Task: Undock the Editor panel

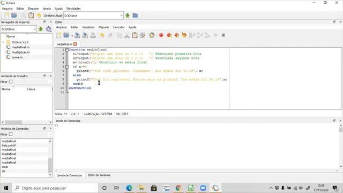Action: 334,22
